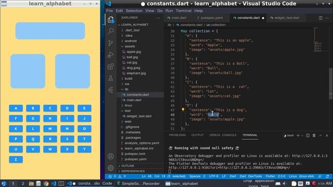The height and width of the screenshot is (187, 333).
Task: Open notifications bell in status bar
Action: 327,177
